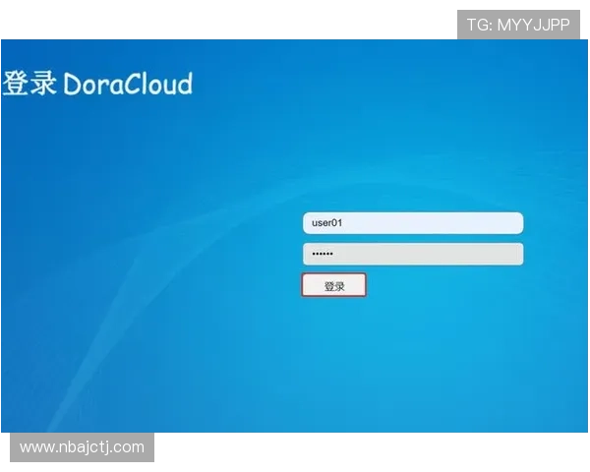Screen dimensions: 590x472
Task: Focus the username field containing user01
Action: 412,223
